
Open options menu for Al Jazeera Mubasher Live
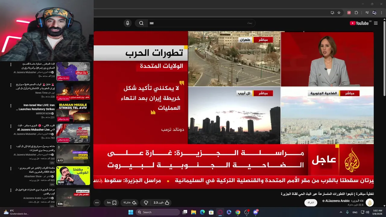(x=11, y=126)
